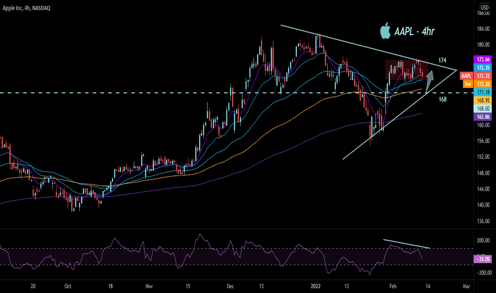Click the blue 172.35 price tag
The image size is (496, 293).
(x=483, y=68)
